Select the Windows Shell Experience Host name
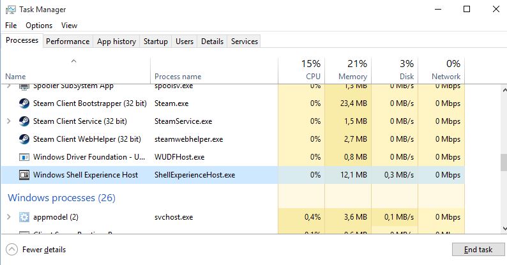 tap(86, 175)
